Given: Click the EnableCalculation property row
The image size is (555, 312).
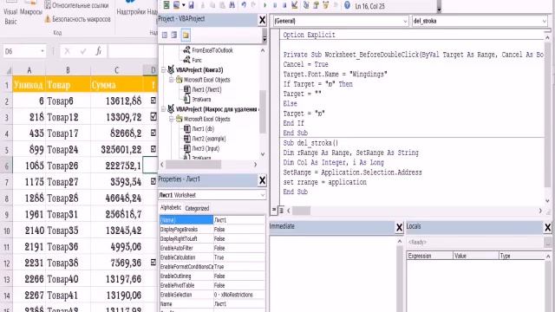Looking at the screenshot, I should pos(212,257).
